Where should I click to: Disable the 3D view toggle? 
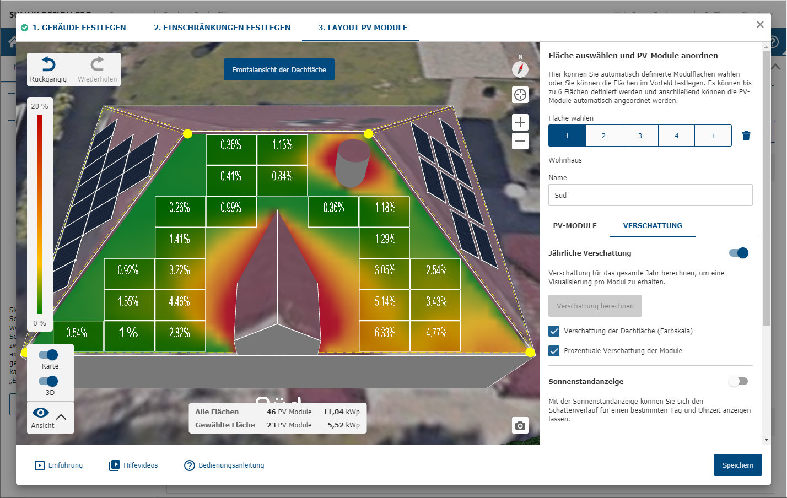50,381
